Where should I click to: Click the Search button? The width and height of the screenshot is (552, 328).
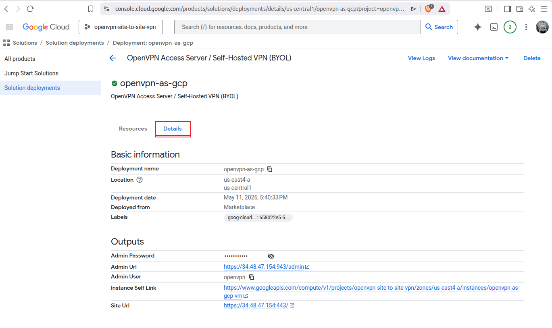(439, 27)
